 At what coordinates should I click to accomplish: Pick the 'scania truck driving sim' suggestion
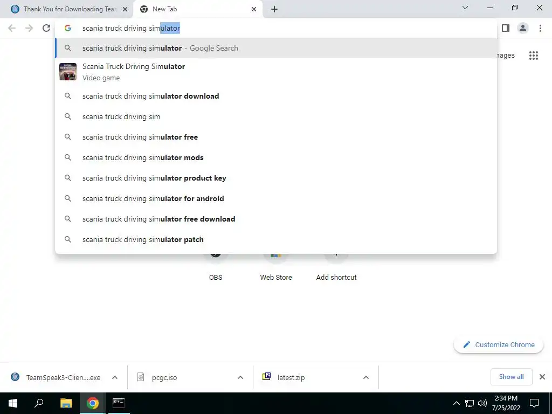click(276, 116)
